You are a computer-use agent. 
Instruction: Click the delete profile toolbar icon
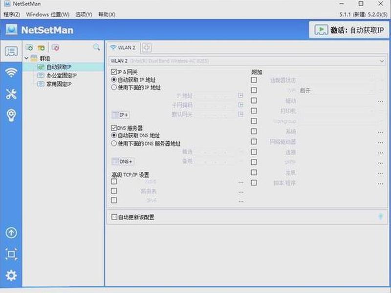click(x=55, y=47)
